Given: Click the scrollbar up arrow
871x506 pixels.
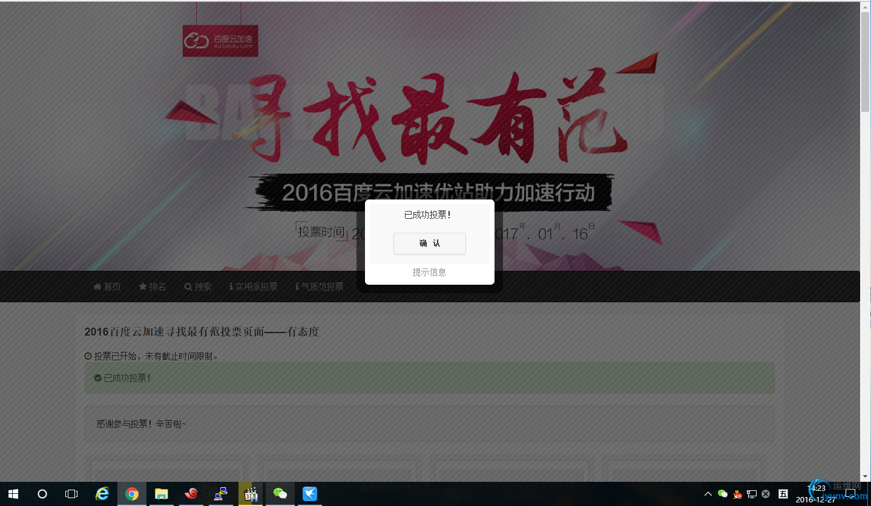Looking at the screenshot, I should click(864, 6).
